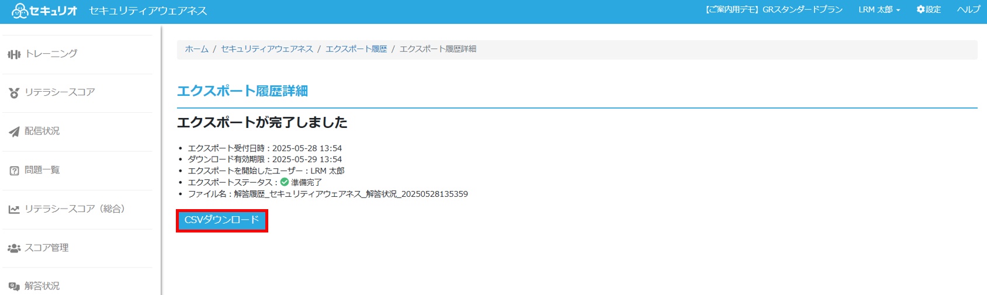
Task: Click the セキュリティアウェアネス header title
Action: tap(148, 11)
